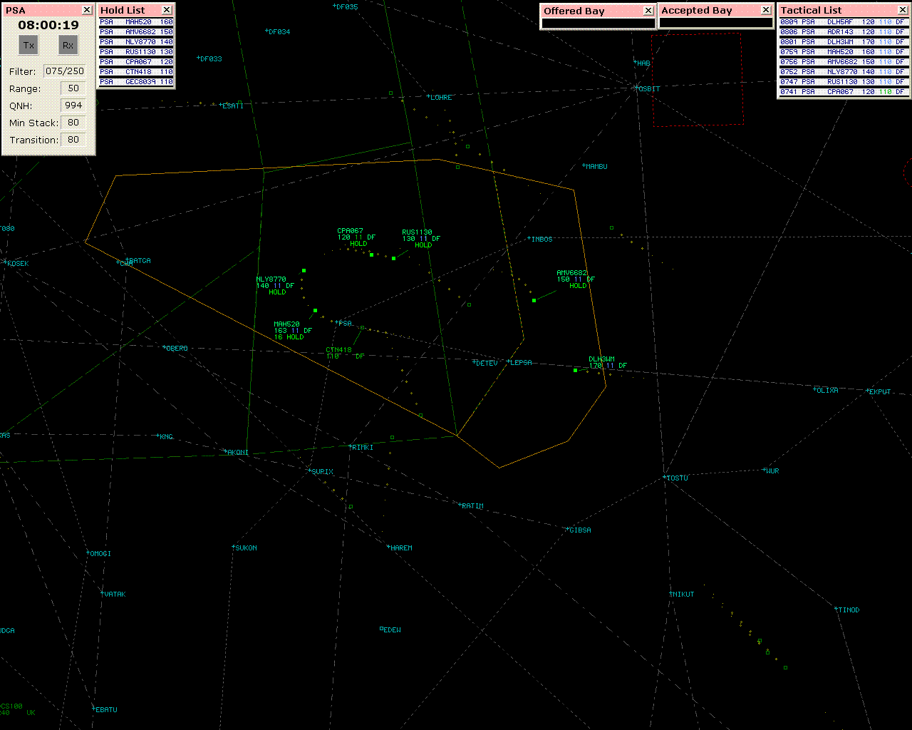912x730 pixels.
Task: Click the TOSTU waypoint marker
Action: coord(675,478)
